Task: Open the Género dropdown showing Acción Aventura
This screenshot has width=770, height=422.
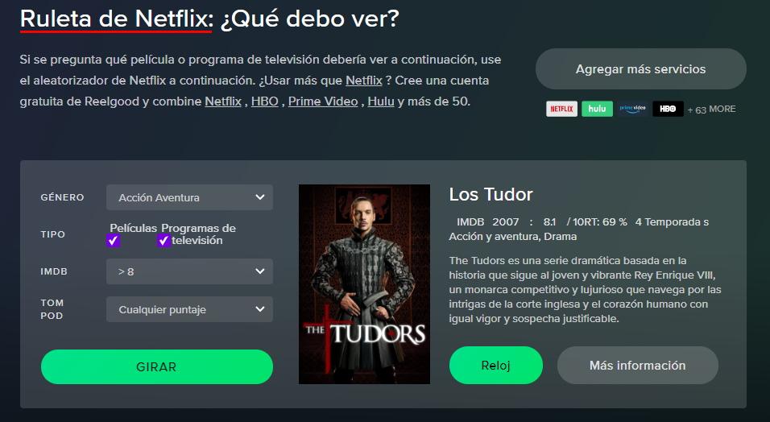Action: [189, 197]
